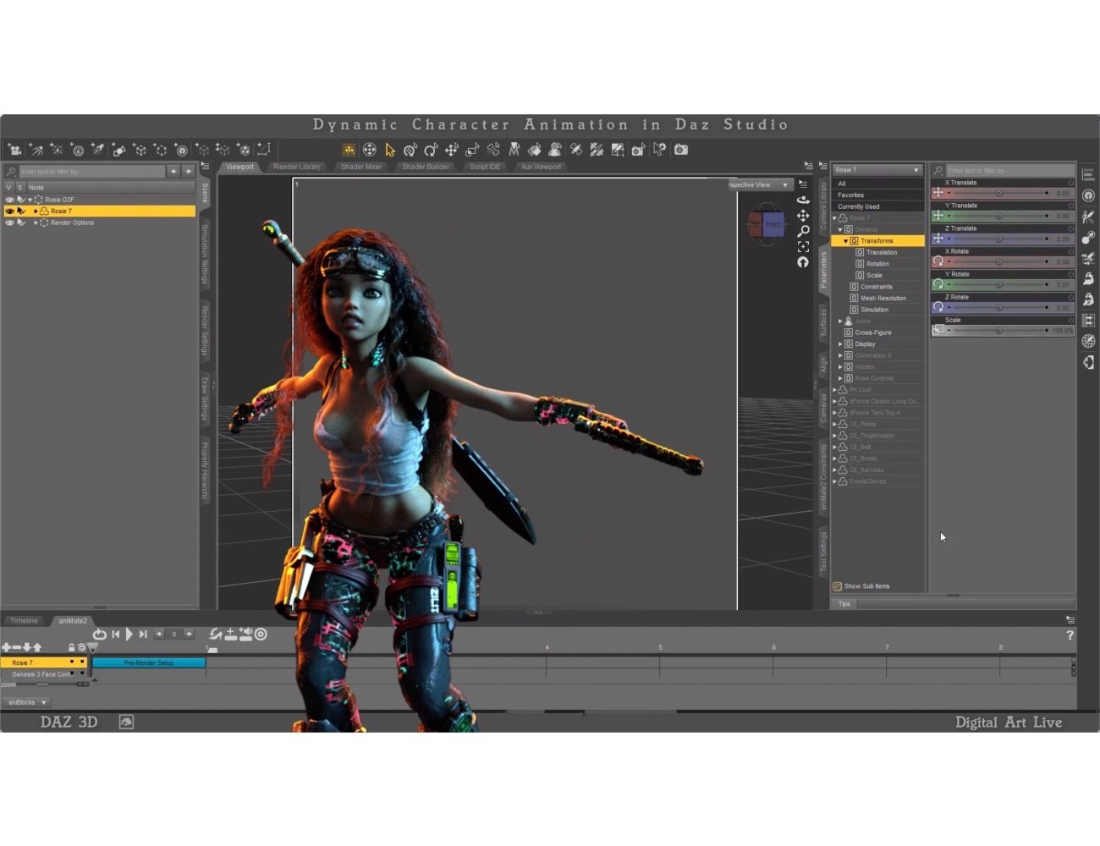Enable the Show Sub Items checkbox

click(x=839, y=585)
